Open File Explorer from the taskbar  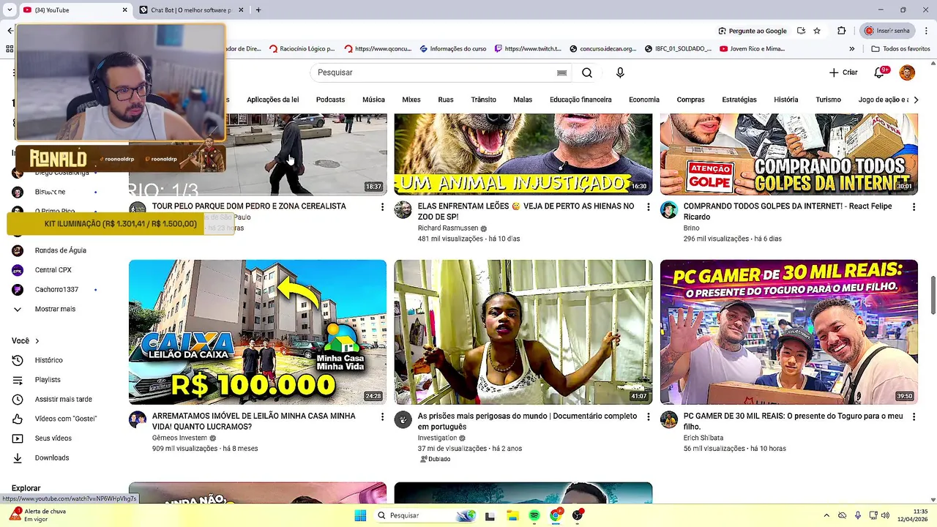coord(512,515)
